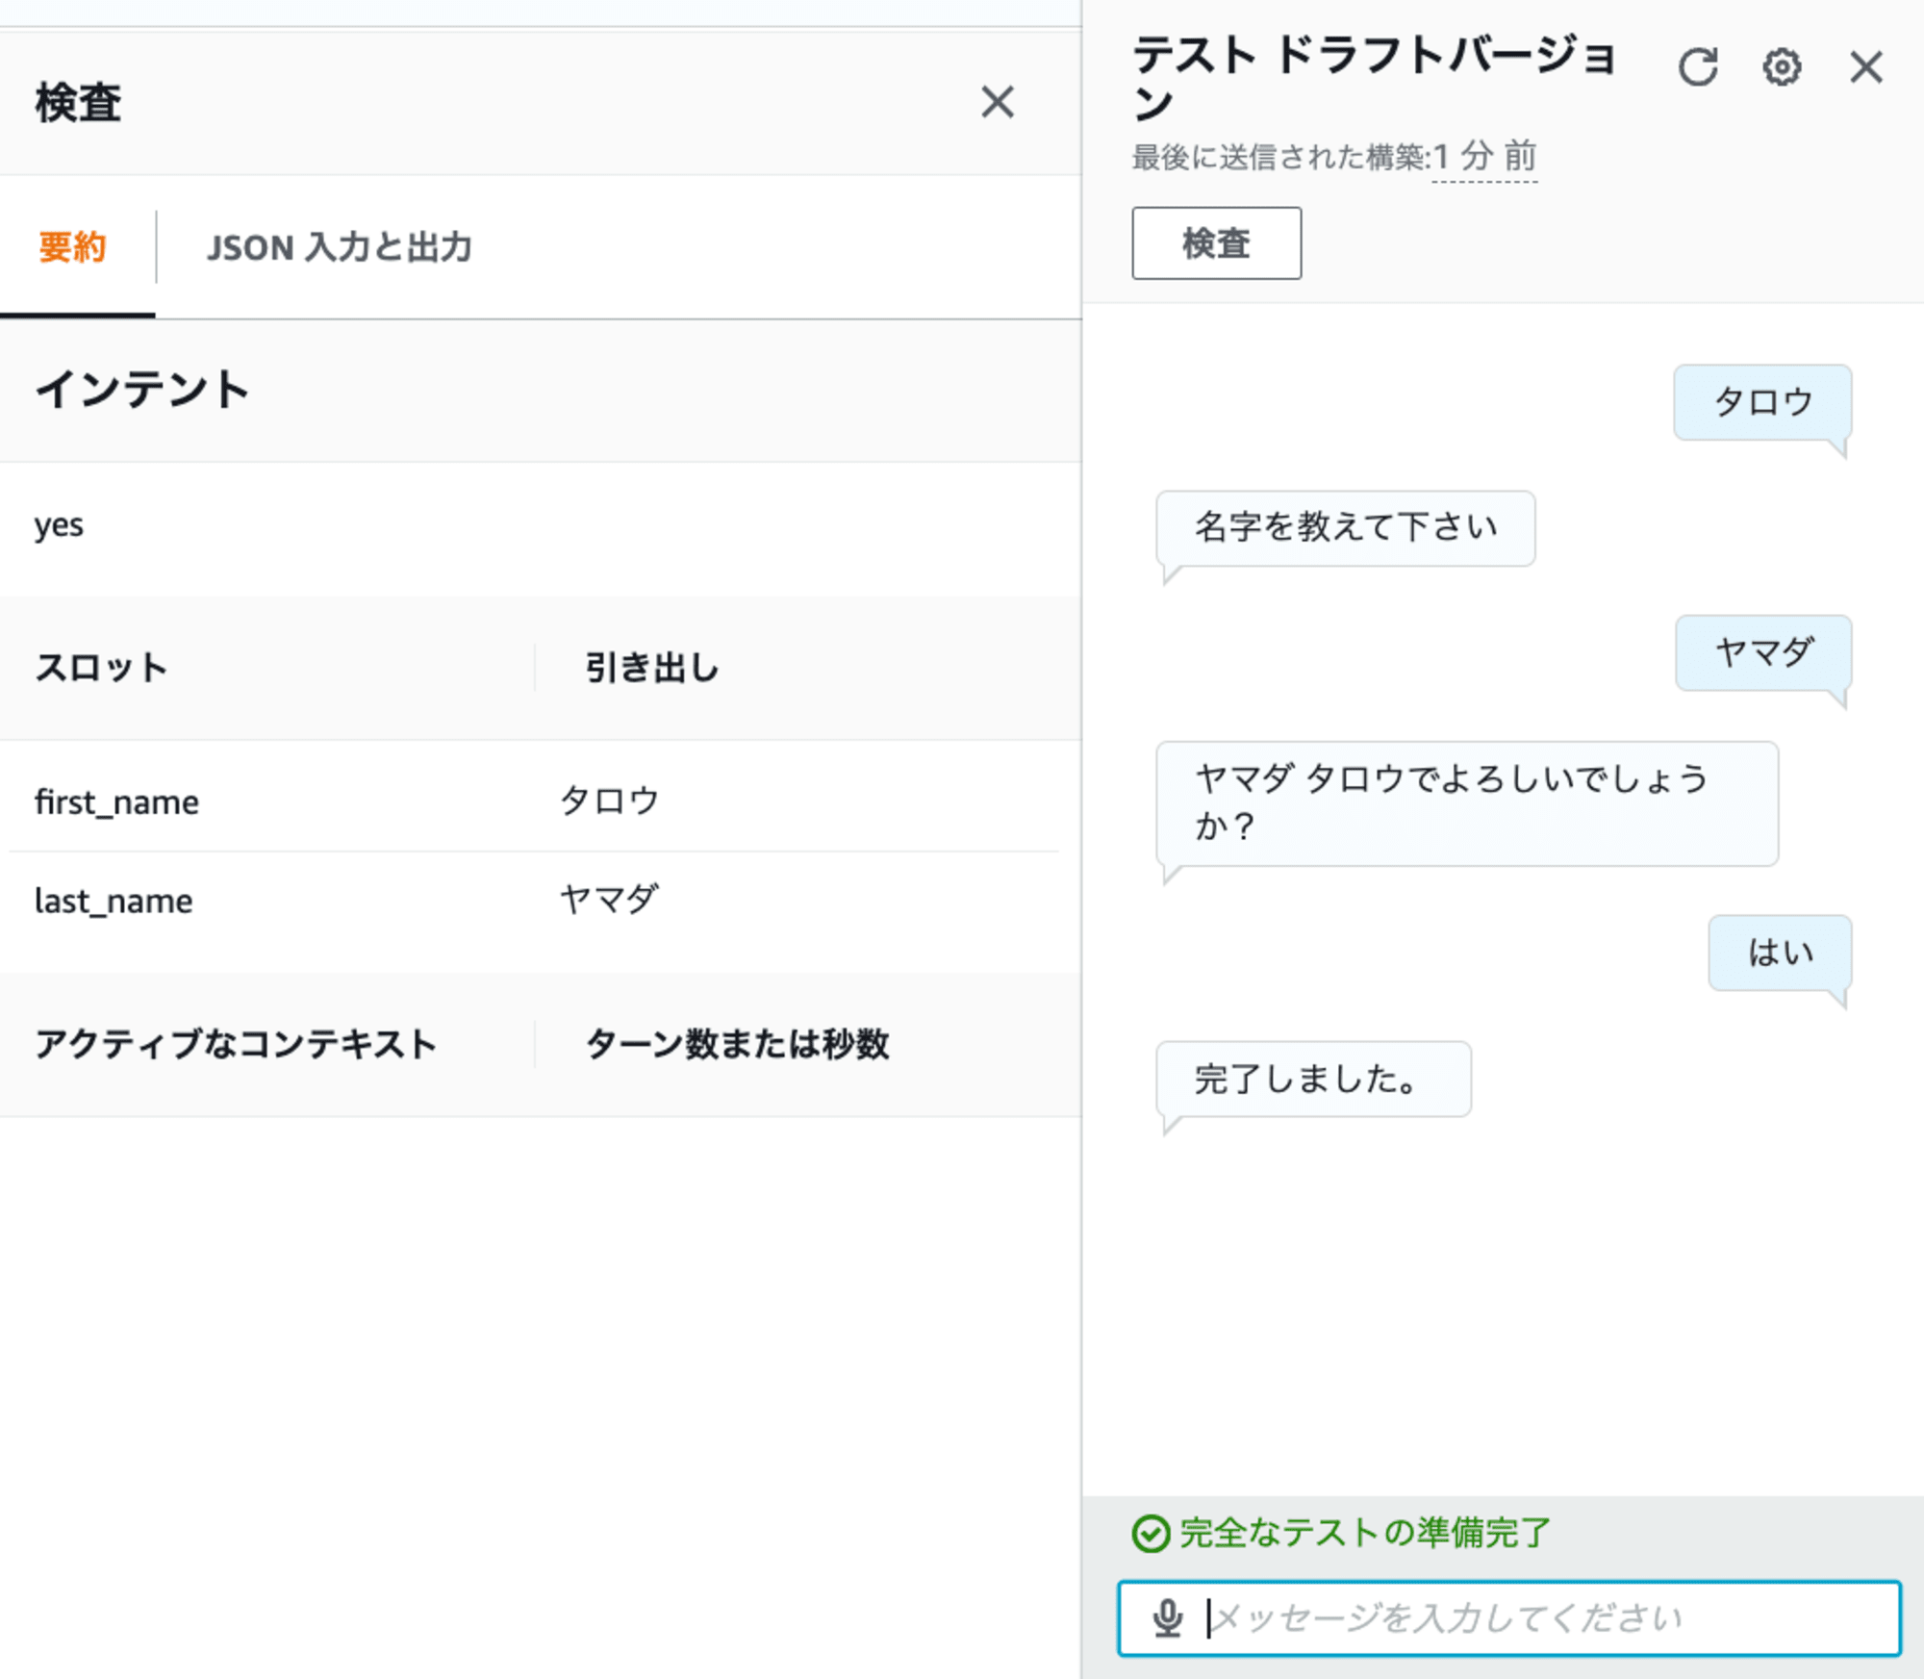Close the 検査 inspection panel

(x=998, y=102)
